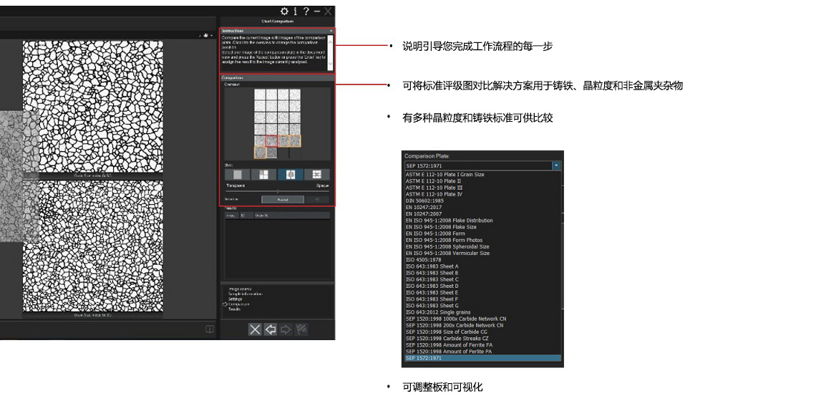The image size is (816, 401).
Task: Select the mixed-tile layout style button
Action: [x=264, y=175]
